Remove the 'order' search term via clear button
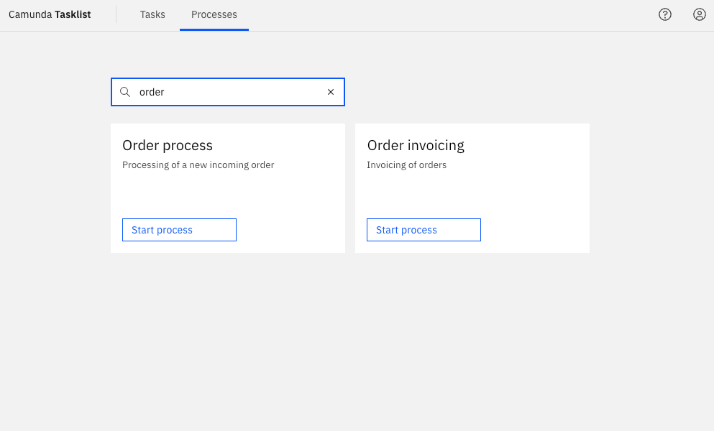Screen dimensions: 714x431 pyautogui.click(x=330, y=92)
